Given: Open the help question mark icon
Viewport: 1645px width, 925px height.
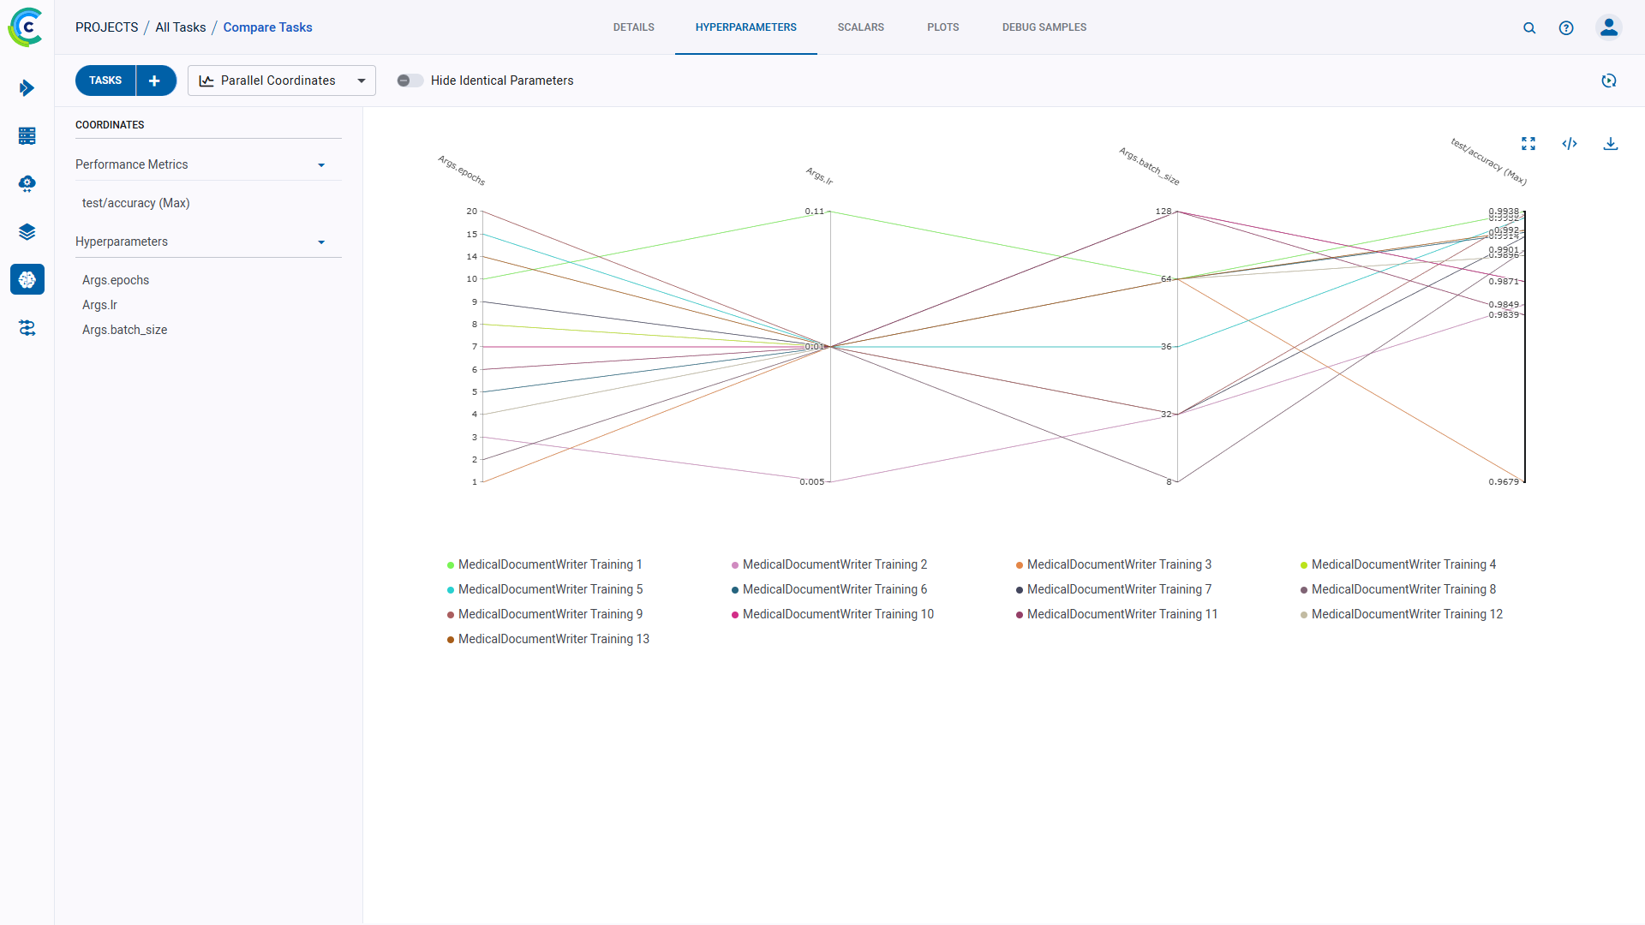Looking at the screenshot, I should (x=1566, y=28).
